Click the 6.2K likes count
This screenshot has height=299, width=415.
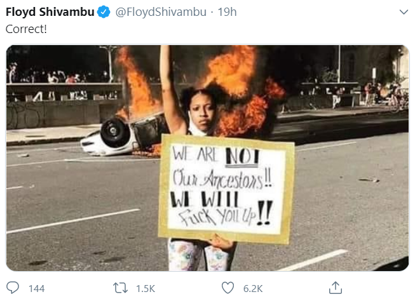click(253, 288)
